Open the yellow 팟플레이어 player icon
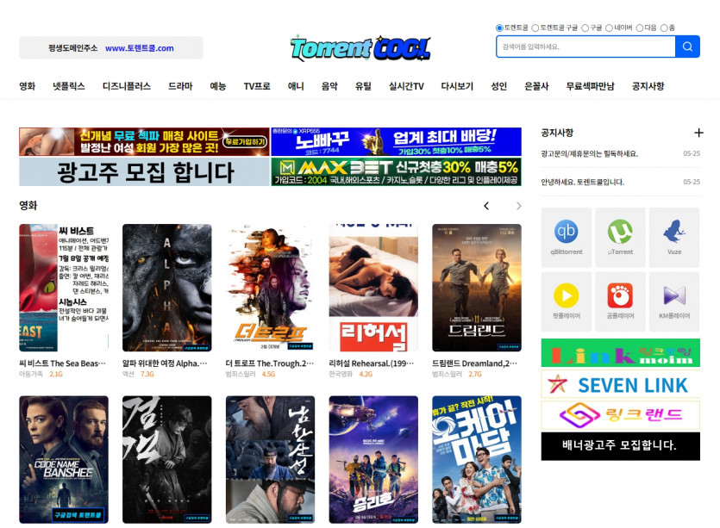The image size is (720, 528). tap(566, 301)
